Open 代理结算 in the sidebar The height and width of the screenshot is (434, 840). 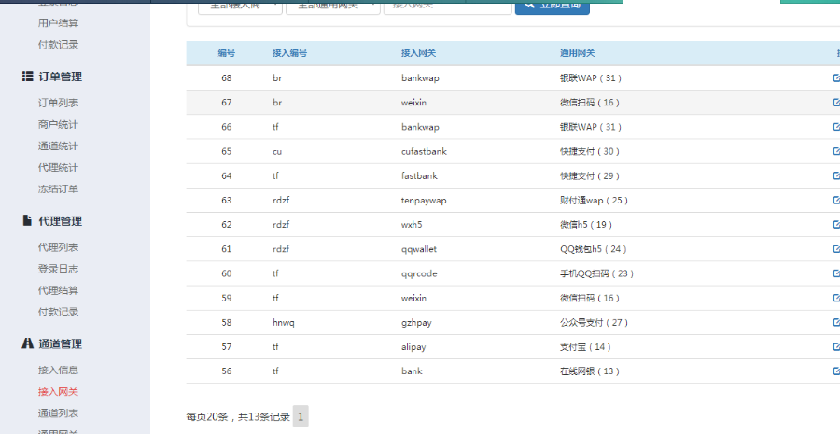tap(58, 290)
